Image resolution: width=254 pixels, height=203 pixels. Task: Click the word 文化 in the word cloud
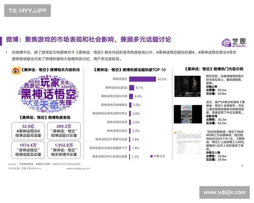pos(65,82)
